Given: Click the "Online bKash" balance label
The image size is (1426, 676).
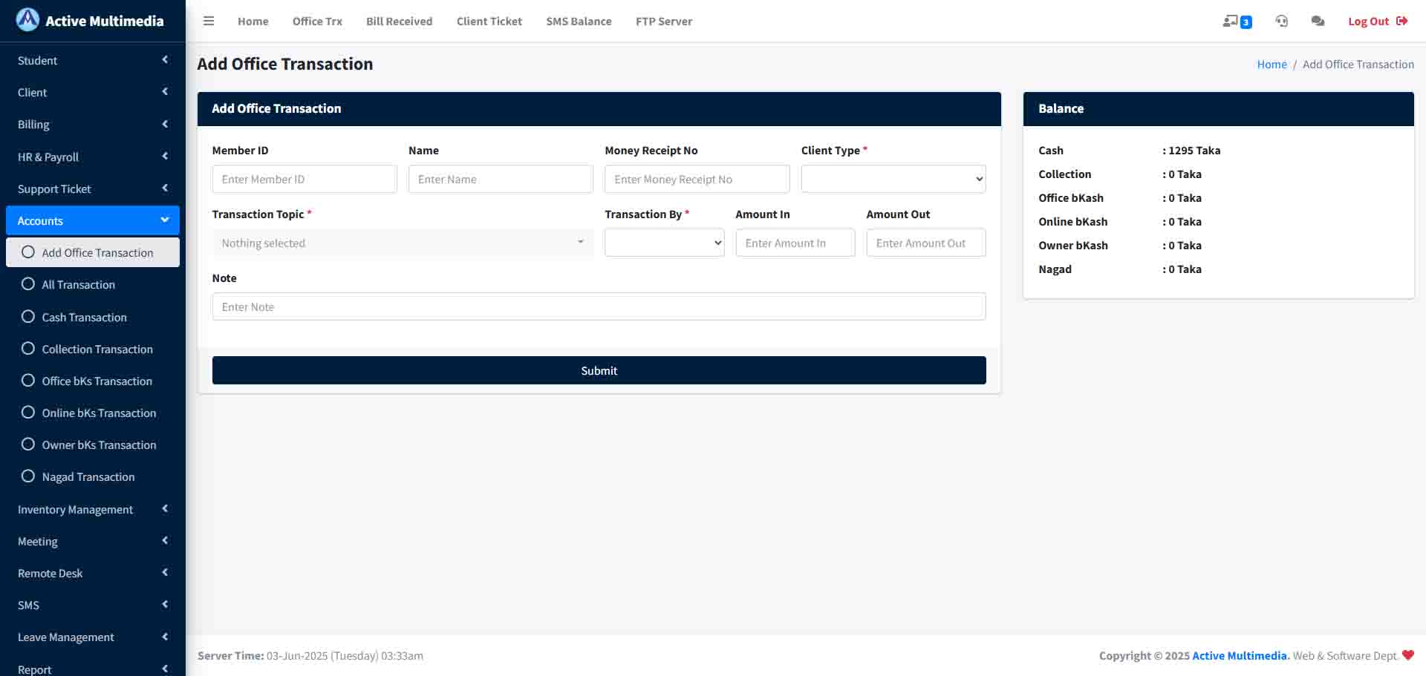Looking at the screenshot, I should pyautogui.click(x=1073, y=222).
